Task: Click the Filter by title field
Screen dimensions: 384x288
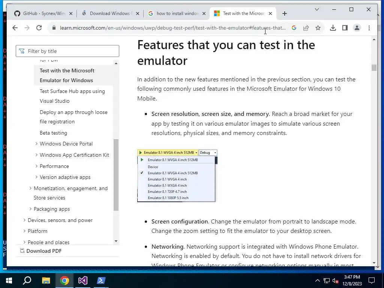Action: 67,51
